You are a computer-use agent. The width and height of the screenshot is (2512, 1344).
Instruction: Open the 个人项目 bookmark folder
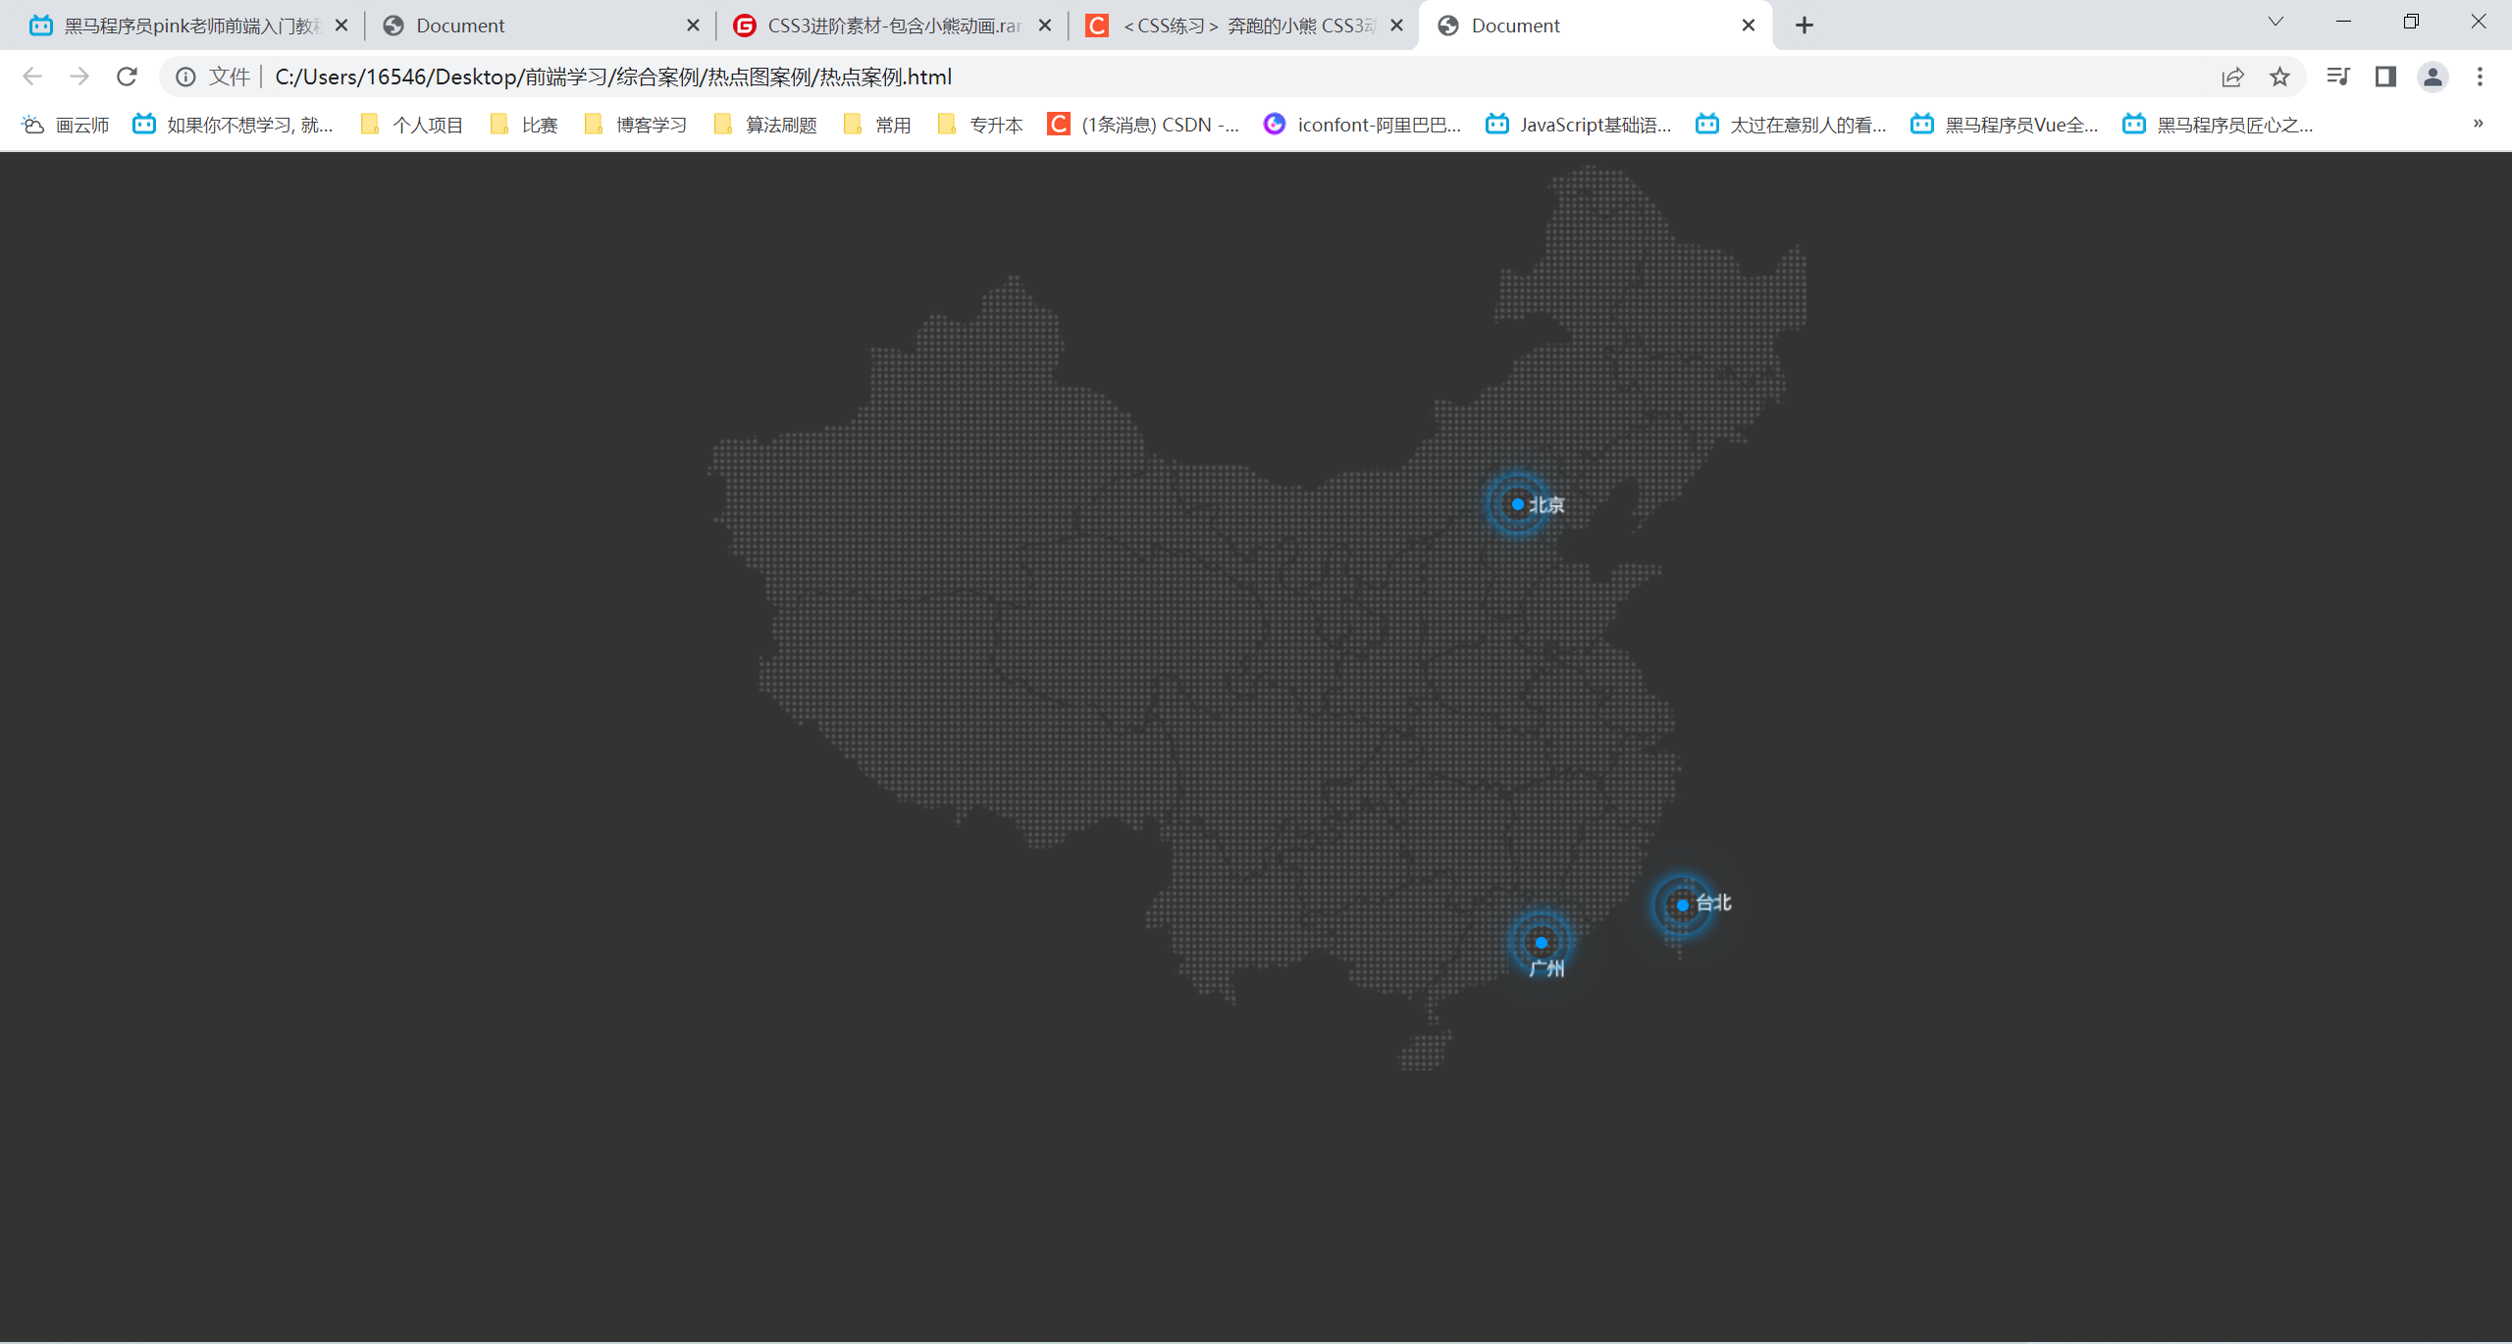point(412,125)
